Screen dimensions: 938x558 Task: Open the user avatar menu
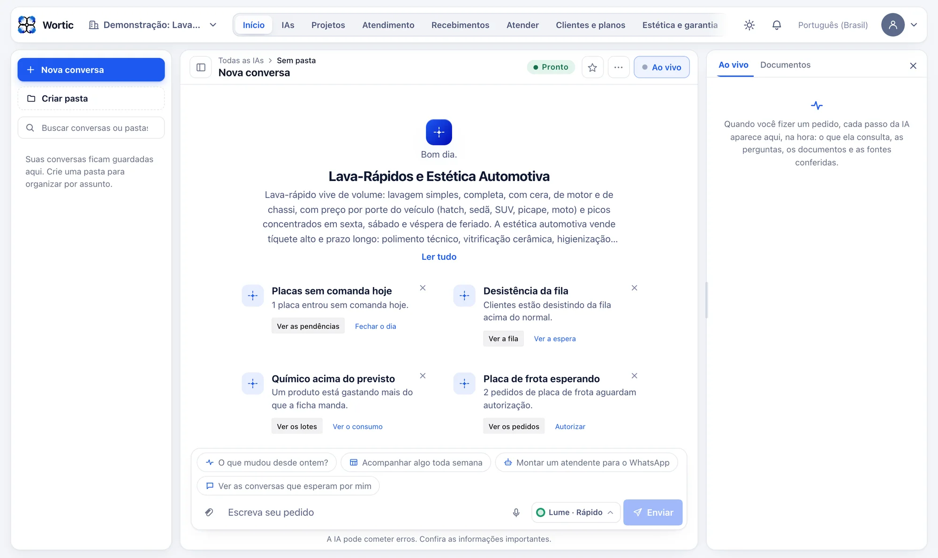[x=893, y=25]
